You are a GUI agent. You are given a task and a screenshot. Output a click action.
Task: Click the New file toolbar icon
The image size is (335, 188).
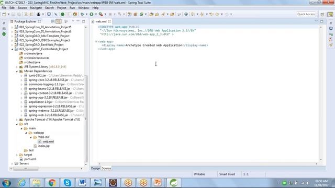pyautogui.click(x=4, y=14)
